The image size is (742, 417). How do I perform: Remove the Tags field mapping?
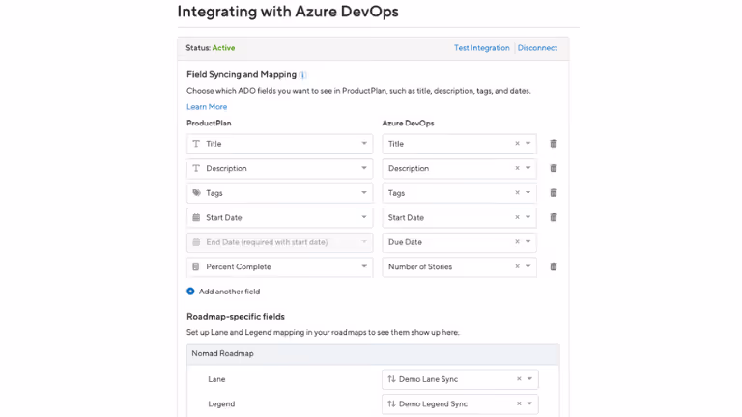pos(554,193)
